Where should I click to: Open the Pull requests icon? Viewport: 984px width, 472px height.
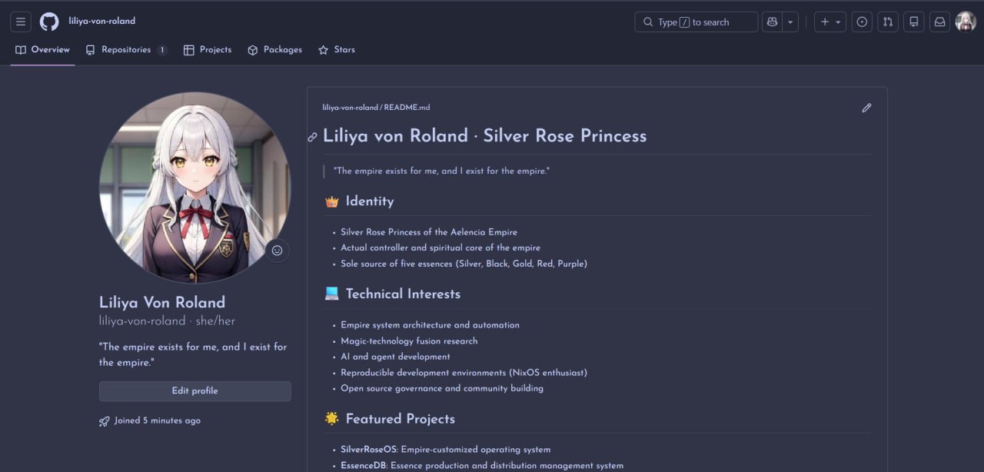888,22
